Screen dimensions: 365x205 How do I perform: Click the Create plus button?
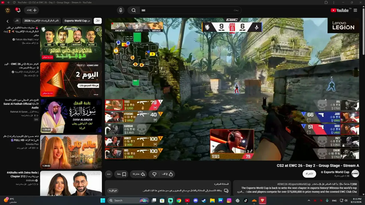[32, 10]
